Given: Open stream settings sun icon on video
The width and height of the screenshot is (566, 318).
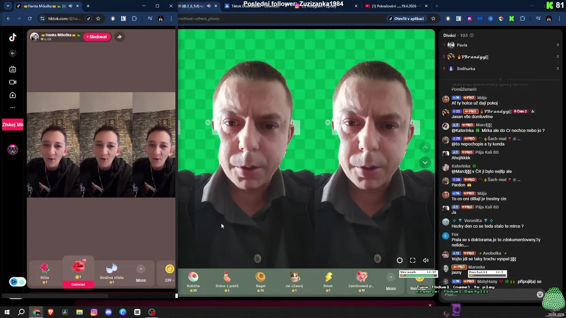Looking at the screenshot, I should [400, 261].
